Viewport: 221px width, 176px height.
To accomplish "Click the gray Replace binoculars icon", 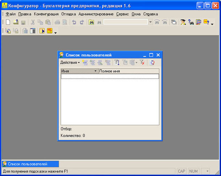I will point(99,23).
